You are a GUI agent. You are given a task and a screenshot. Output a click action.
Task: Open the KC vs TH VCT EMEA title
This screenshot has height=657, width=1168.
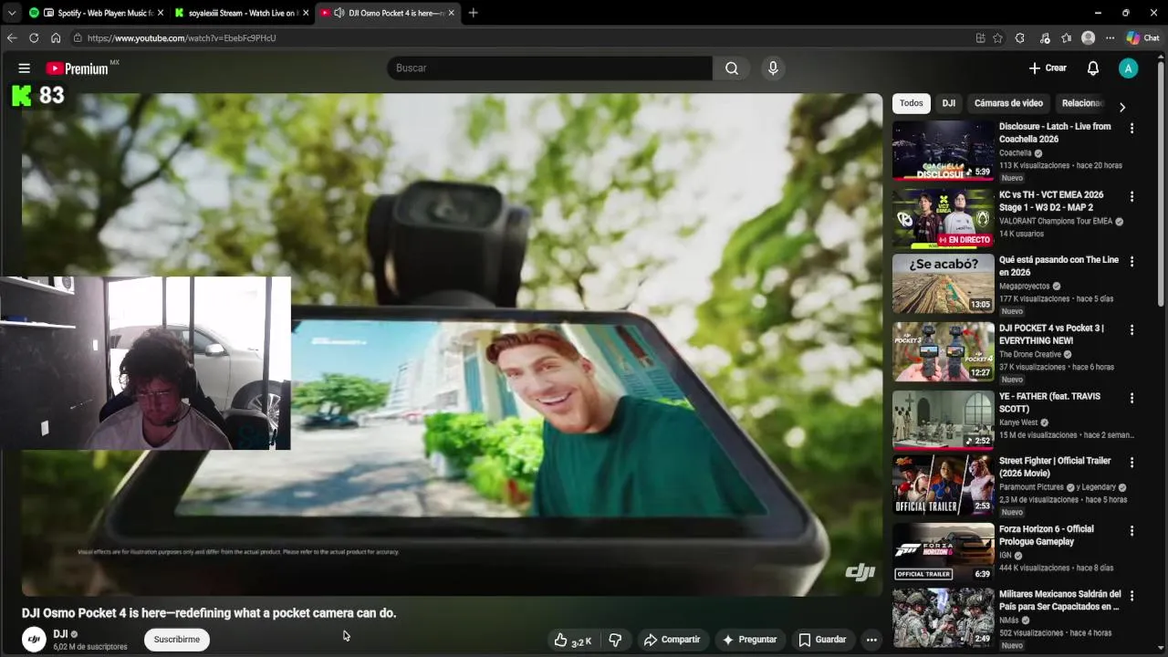pyautogui.click(x=1051, y=201)
